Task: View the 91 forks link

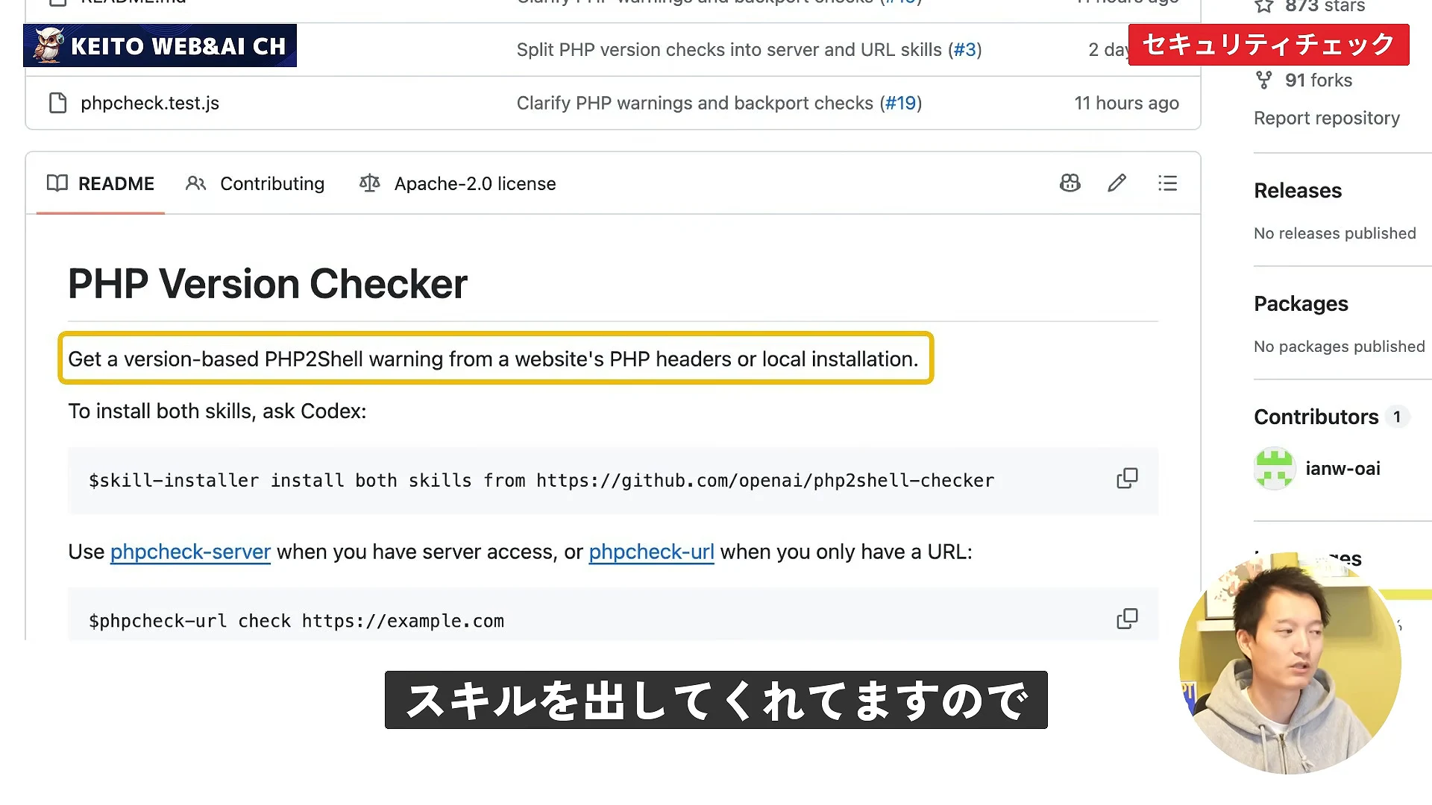Action: (x=1318, y=80)
